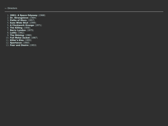This screenshot has height=126, width=168.
Task: Select A Clockwork Orange (1971)
Action: coord(26,25)
